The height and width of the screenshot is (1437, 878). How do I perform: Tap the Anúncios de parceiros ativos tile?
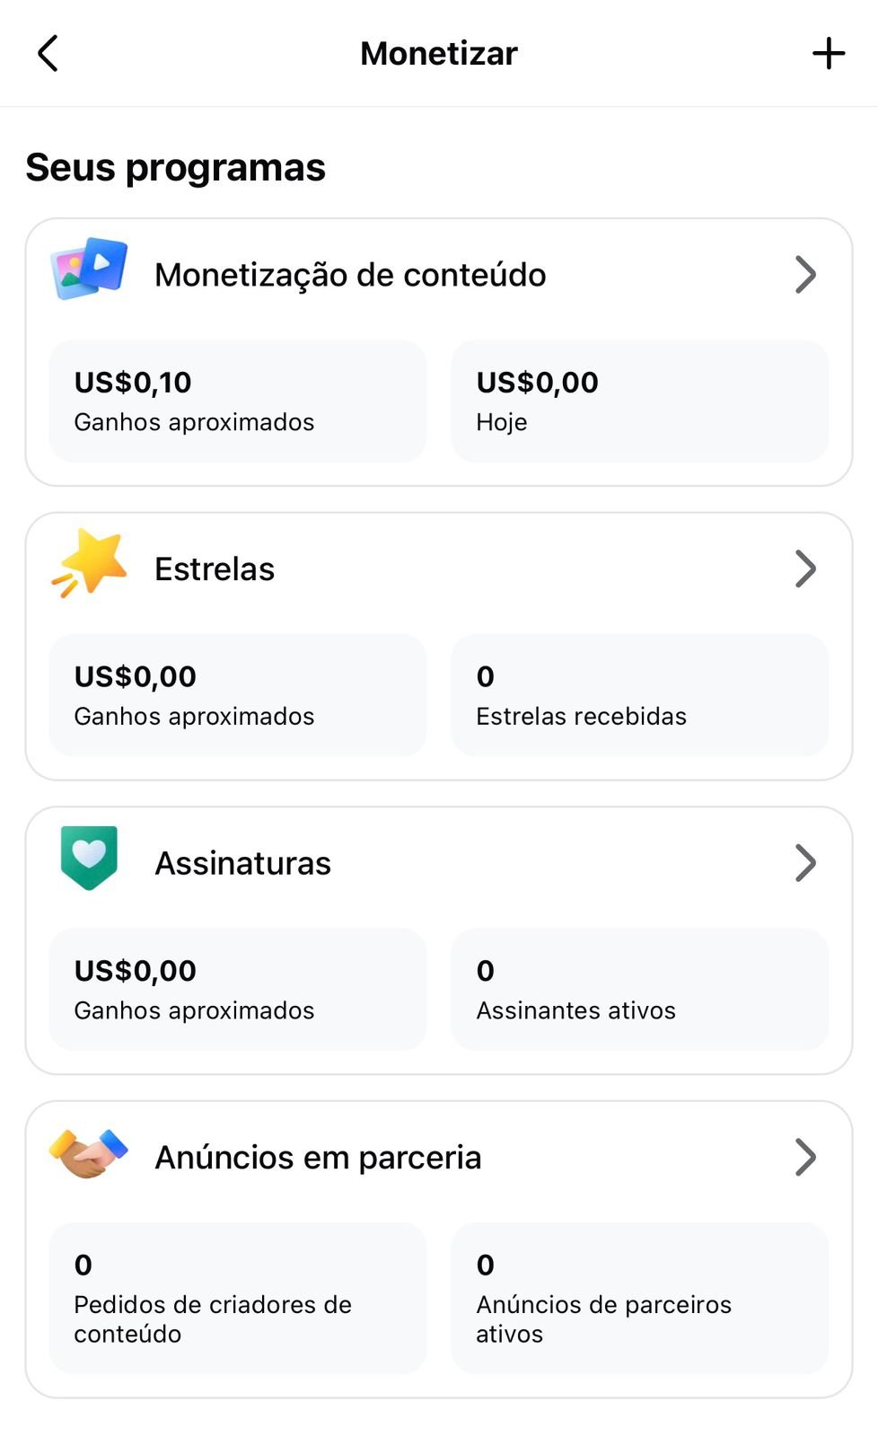(639, 1297)
